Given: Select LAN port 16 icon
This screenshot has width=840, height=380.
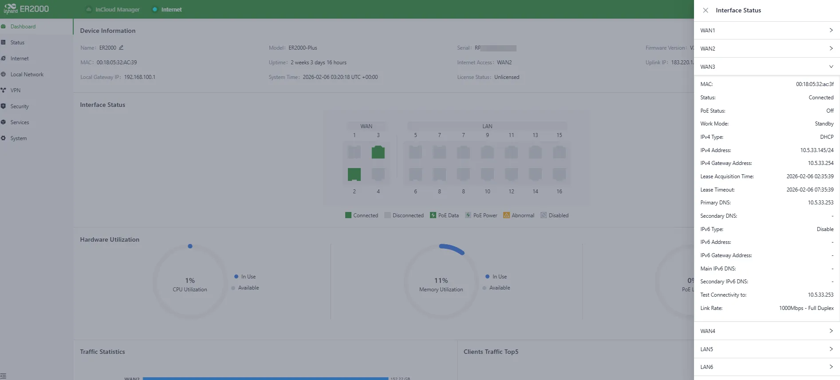Looking at the screenshot, I should coord(559,174).
